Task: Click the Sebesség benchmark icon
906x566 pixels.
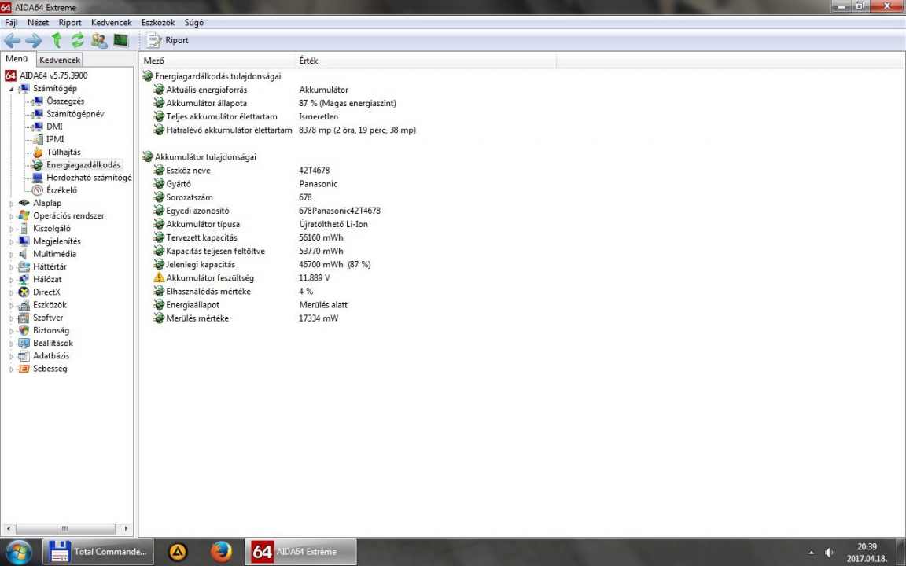Action: pyautogui.click(x=24, y=369)
